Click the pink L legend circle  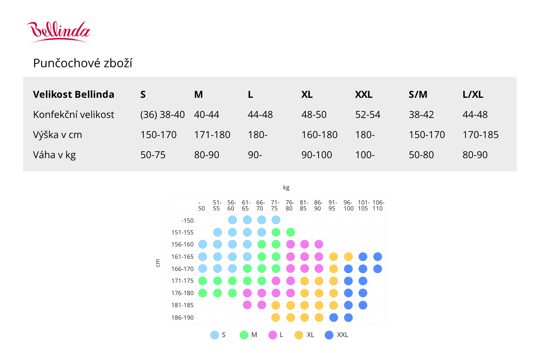point(273,335)
